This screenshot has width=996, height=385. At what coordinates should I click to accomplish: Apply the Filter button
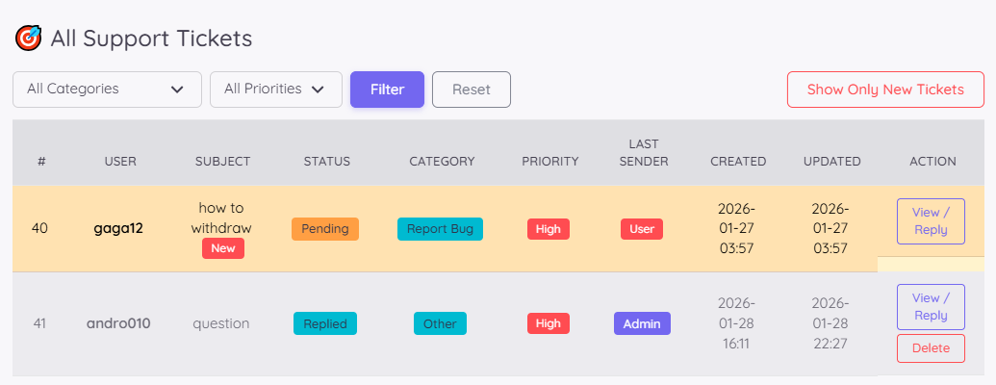387,90
